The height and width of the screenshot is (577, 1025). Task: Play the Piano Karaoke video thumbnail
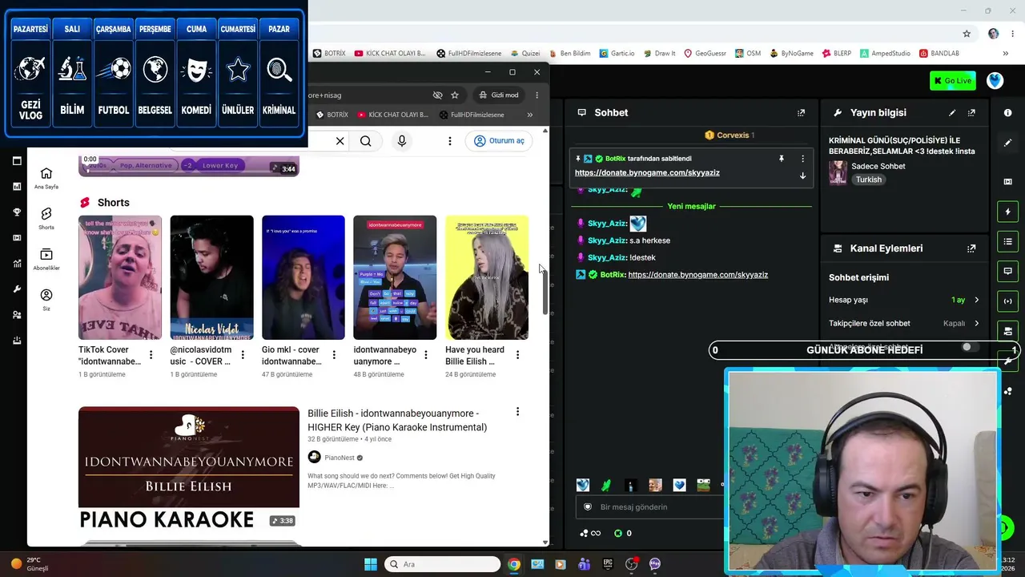(189, 469)
